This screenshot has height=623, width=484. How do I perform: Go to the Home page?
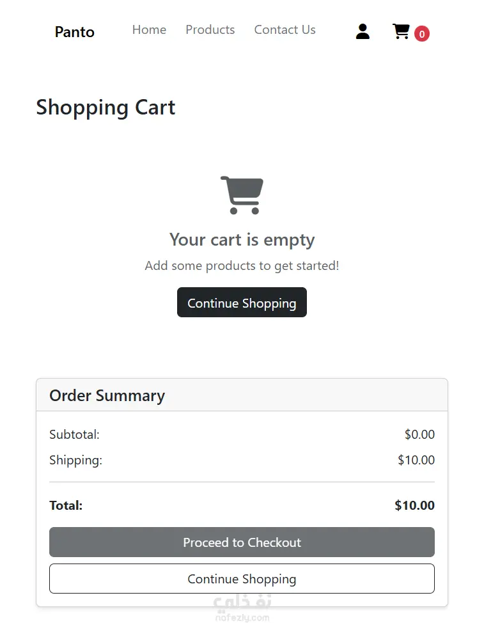(x=149, y=30)
